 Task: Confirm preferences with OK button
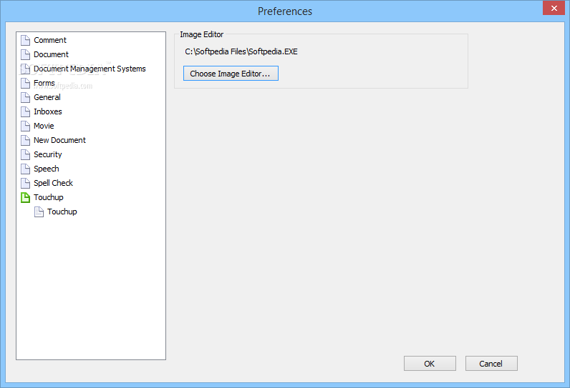(x=430, y=364)
